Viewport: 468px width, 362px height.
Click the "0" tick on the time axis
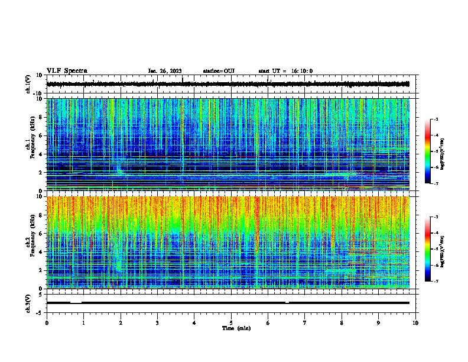(x=47, y=323)
